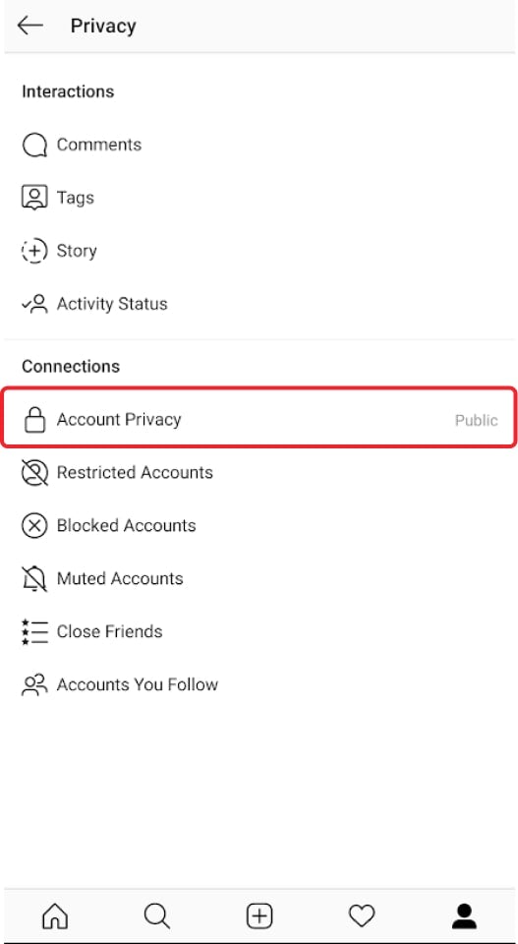Tap the Blocked Accounts circled X icon
The width and height of the screenshot is (518, 944).
[34, 525]
